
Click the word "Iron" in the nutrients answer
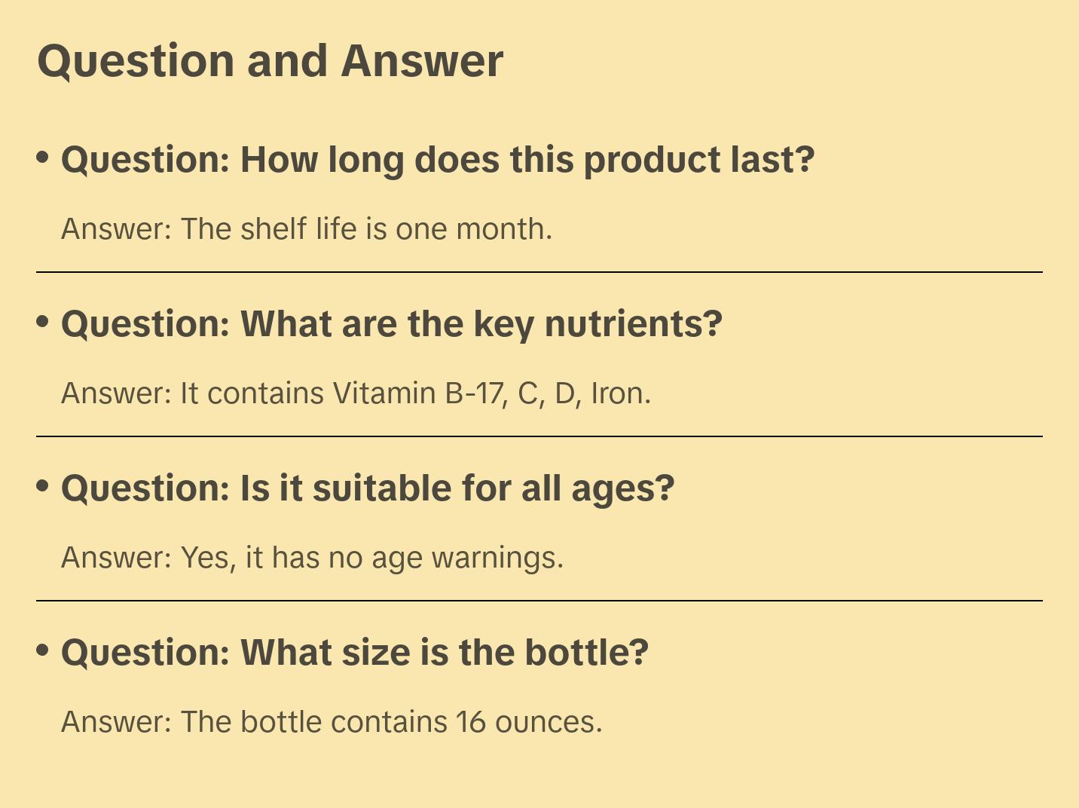(617, 393)
